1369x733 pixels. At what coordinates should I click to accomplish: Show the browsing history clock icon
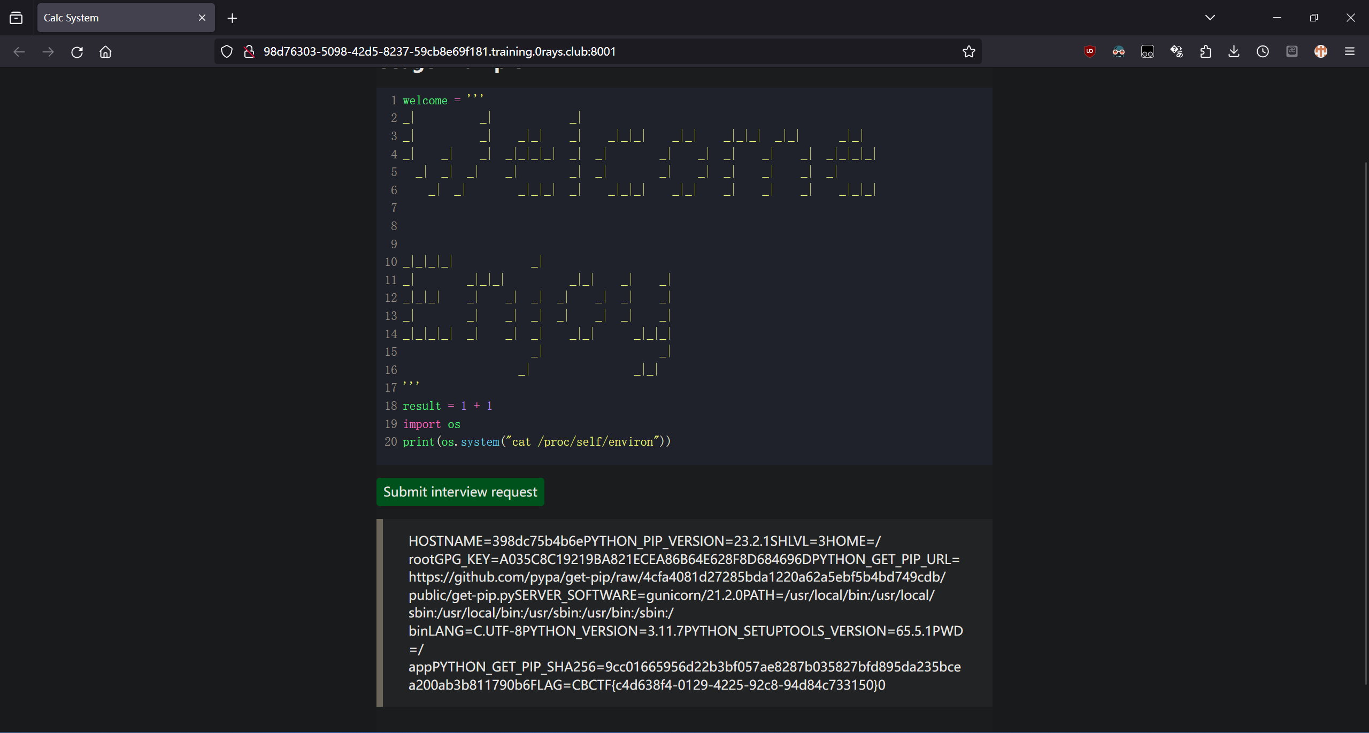pyautogui.click(x=1263, y=51)
